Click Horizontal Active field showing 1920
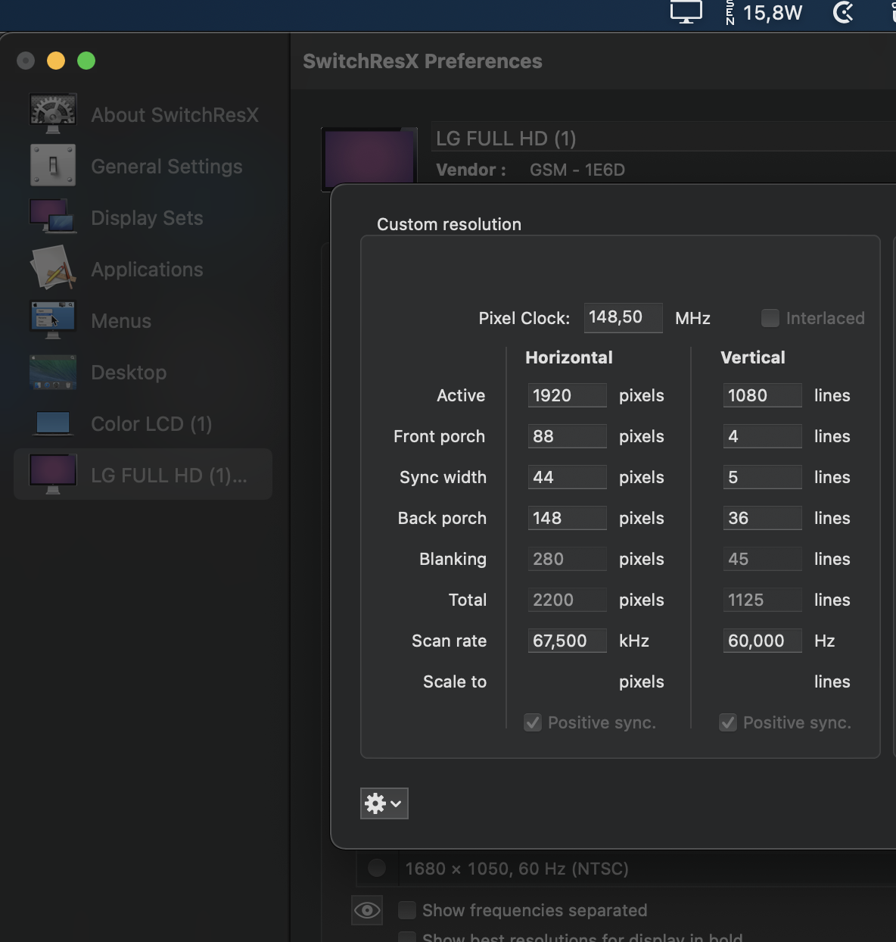The height and width of the screenshot is (942, 896). point(568,395)
